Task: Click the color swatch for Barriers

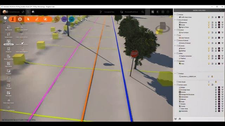Action: click(x=219, y=48)
